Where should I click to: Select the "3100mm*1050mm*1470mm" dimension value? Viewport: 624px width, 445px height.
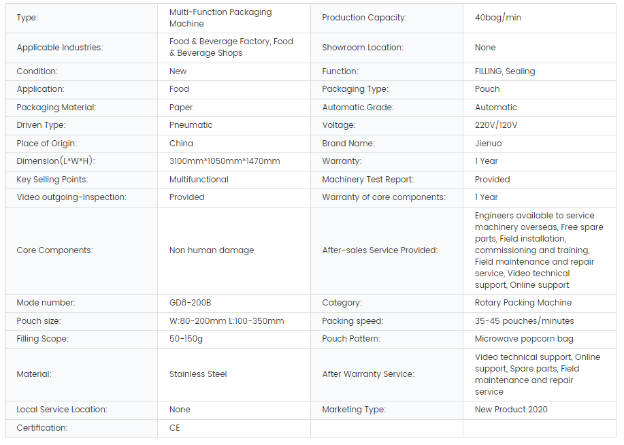[225, 161]
